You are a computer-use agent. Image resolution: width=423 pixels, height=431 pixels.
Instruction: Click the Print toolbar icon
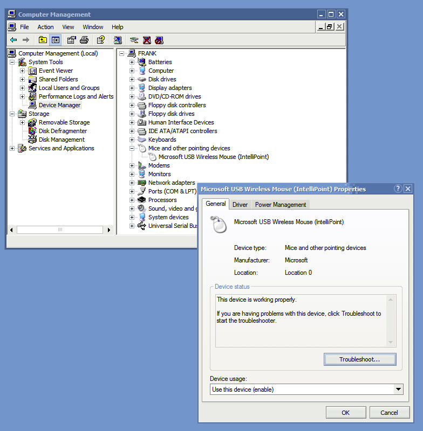coord(84,40)
